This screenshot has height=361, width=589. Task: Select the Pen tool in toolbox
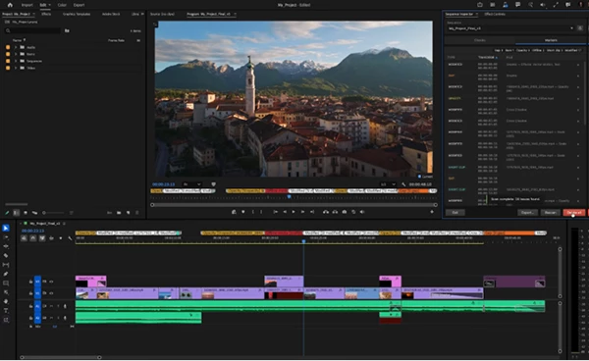click(6, 274)
